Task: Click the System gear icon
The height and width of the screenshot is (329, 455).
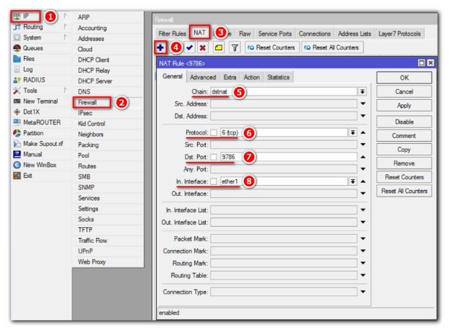Action: [x=17, y=37]
